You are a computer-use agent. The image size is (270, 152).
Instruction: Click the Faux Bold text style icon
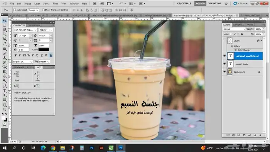15,56
